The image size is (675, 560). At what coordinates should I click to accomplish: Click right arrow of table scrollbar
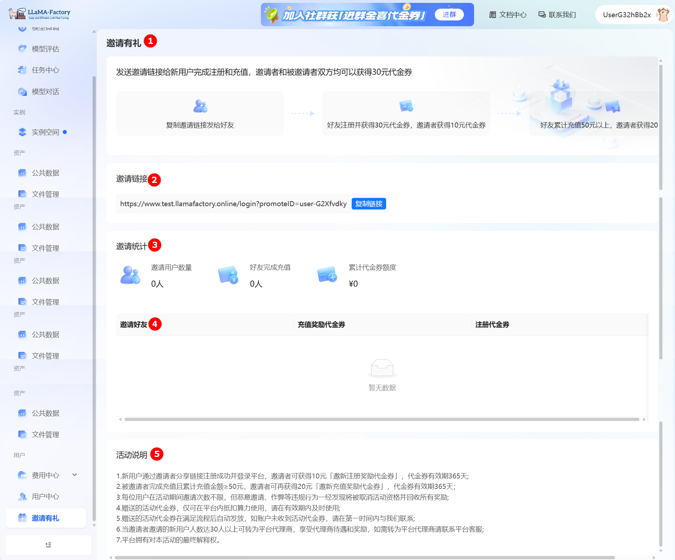click(644, 419)
